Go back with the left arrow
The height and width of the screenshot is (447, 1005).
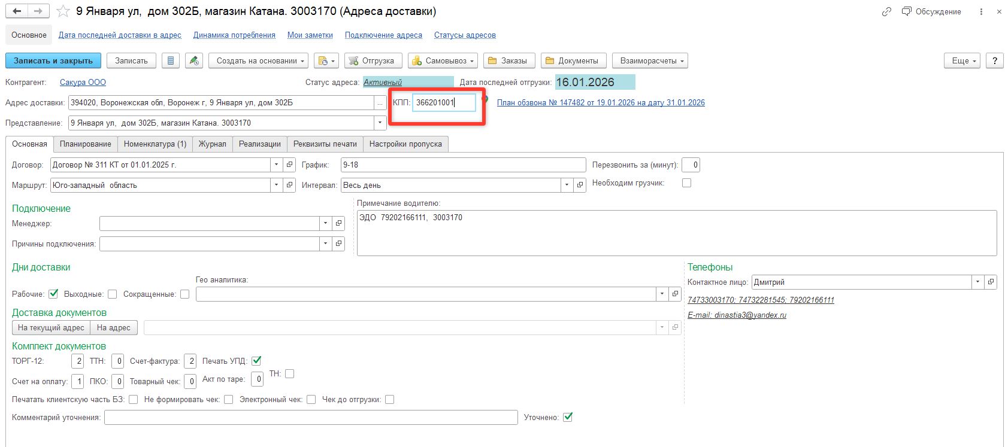coord(17,11)
